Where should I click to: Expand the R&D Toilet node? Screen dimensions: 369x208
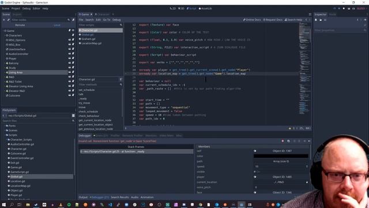(5, 81)
